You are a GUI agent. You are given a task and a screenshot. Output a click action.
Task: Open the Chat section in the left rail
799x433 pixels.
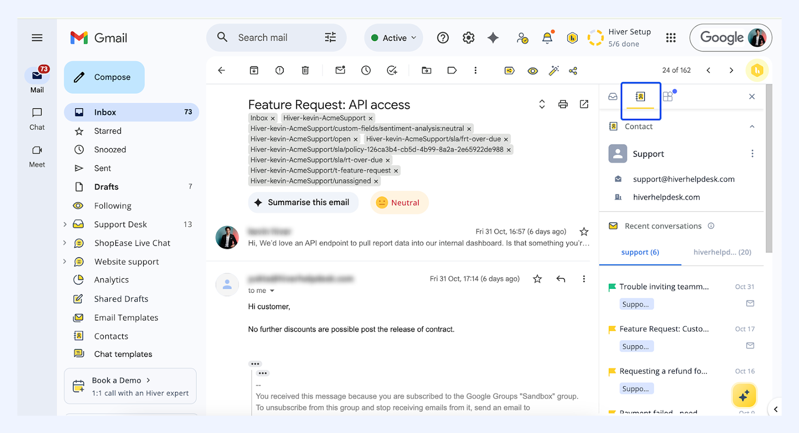coord(37,119)
